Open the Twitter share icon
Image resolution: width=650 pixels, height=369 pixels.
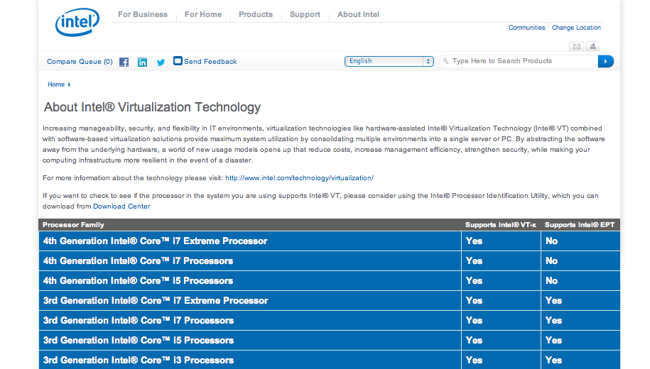pyautogui.click(x=161, y=62)
